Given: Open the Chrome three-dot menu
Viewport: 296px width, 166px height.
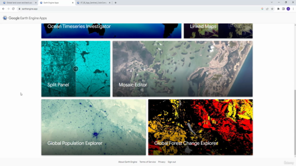Looking at the screenshot, I should coord(293,9).
